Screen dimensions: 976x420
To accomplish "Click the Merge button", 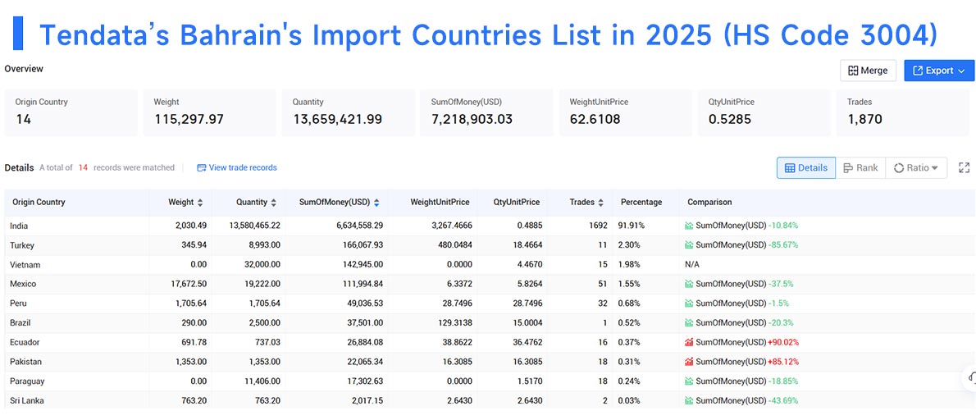I will (868, 71).
